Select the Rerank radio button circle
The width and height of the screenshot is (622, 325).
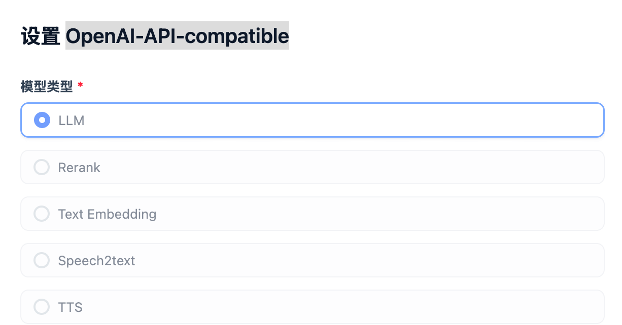tap(42, 167)
